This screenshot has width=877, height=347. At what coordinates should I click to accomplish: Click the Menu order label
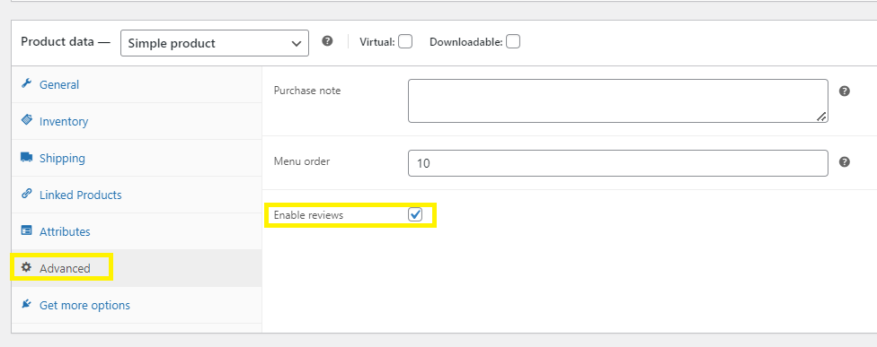pyautogui.click(x=302, y=161)
